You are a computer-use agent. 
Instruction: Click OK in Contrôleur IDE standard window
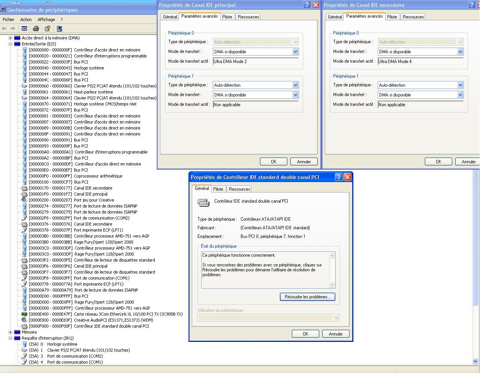[305, 334]
